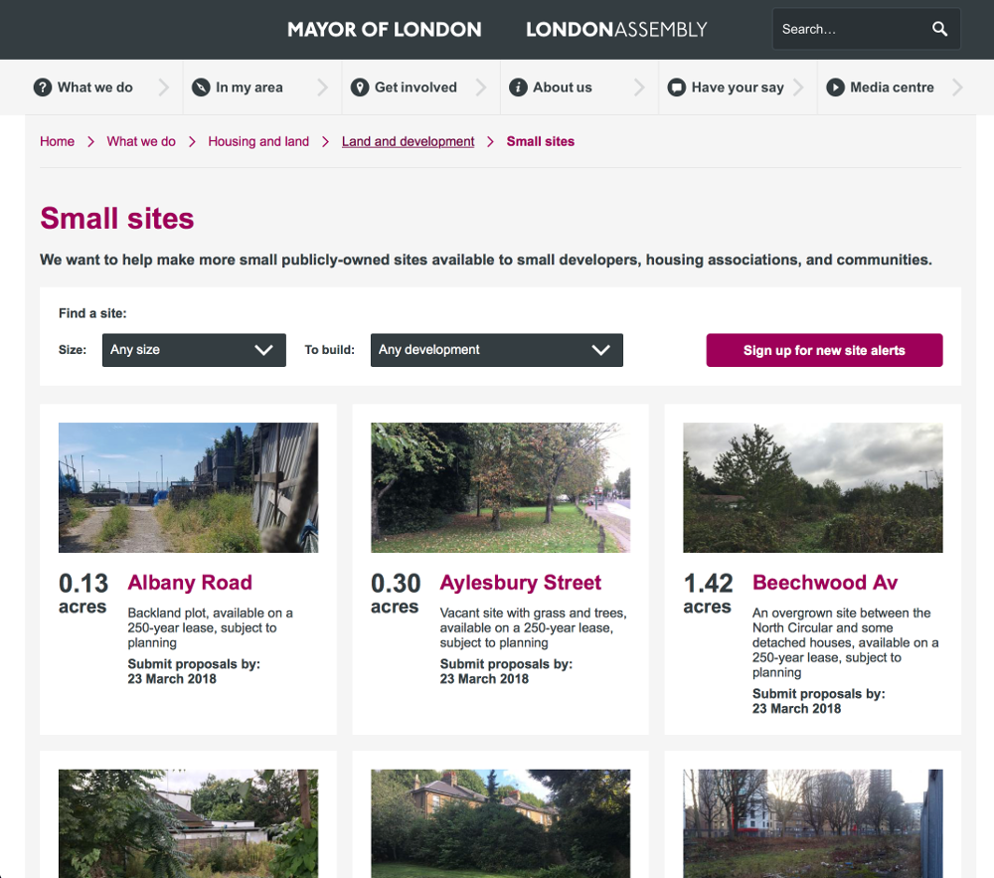Expand the Have your say menu chevron
Screen dimensions: 994x878
(x=797, y=88)
